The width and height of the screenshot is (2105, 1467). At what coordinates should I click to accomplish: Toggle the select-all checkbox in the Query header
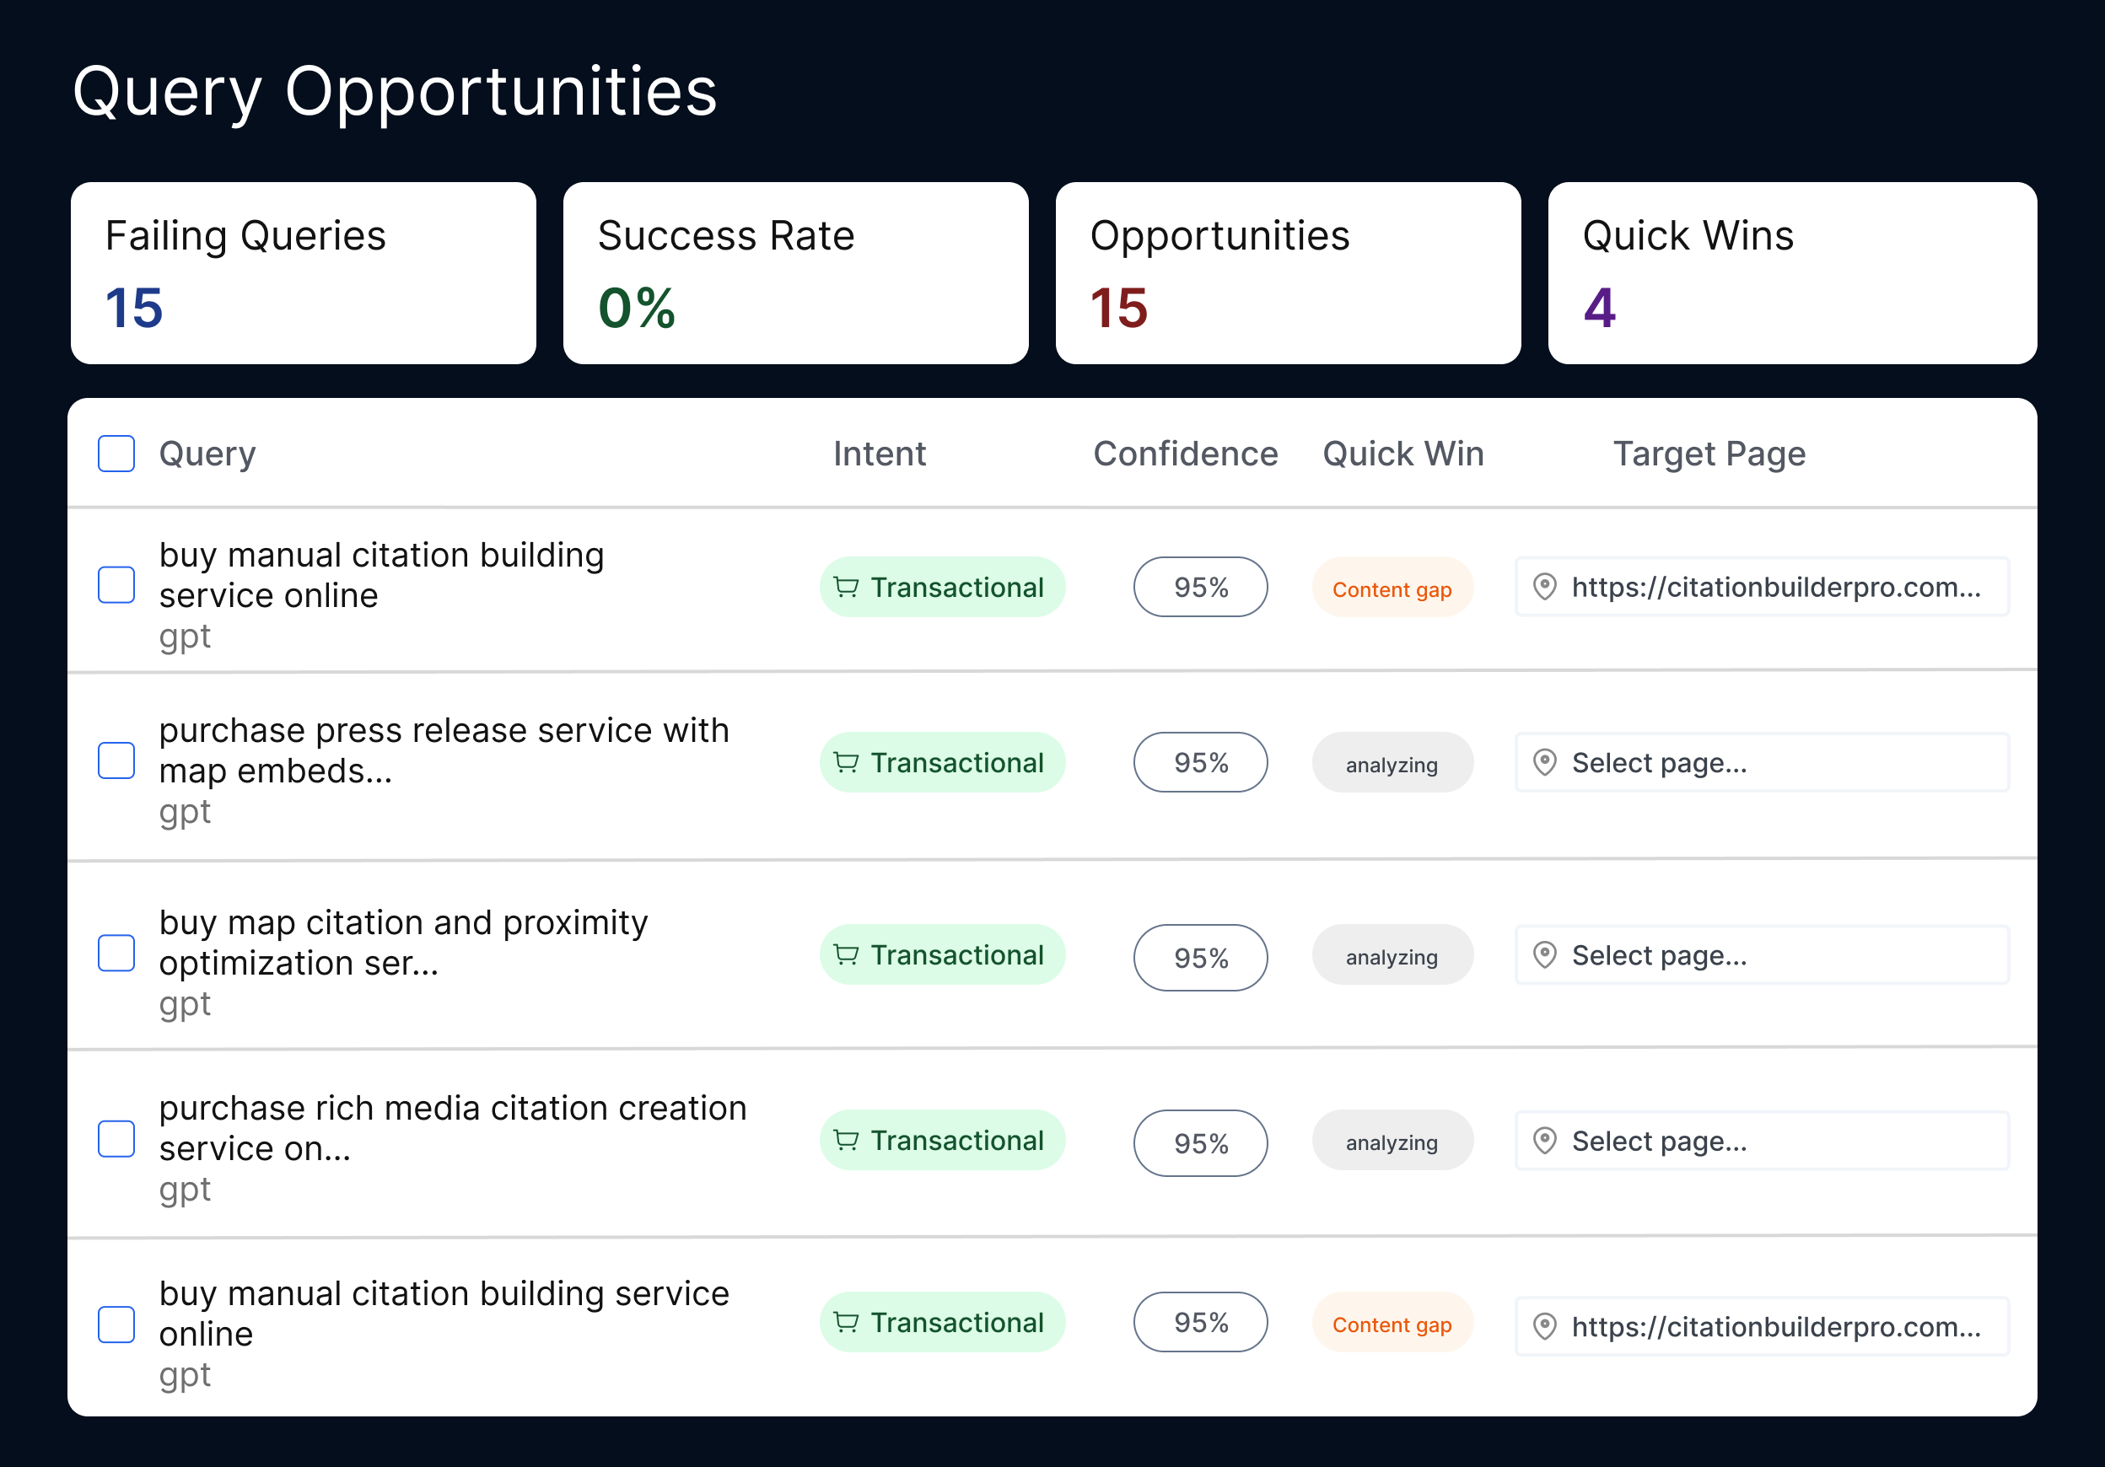click(x=116, y=454)
